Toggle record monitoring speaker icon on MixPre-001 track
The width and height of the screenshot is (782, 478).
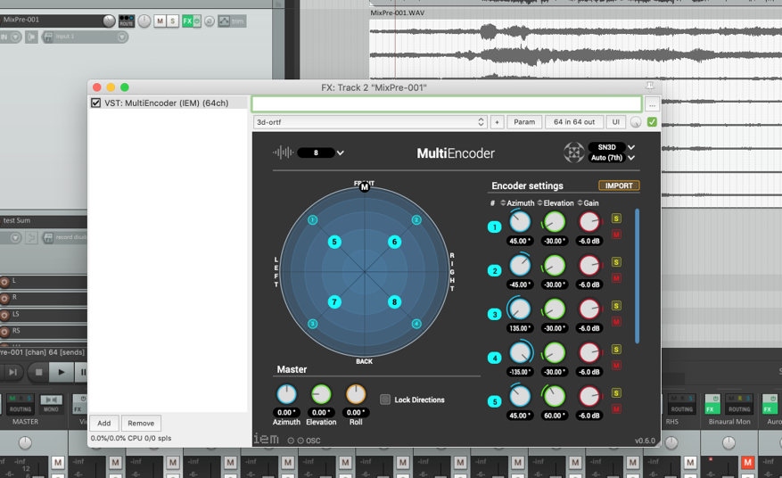(x=31, y=37)
